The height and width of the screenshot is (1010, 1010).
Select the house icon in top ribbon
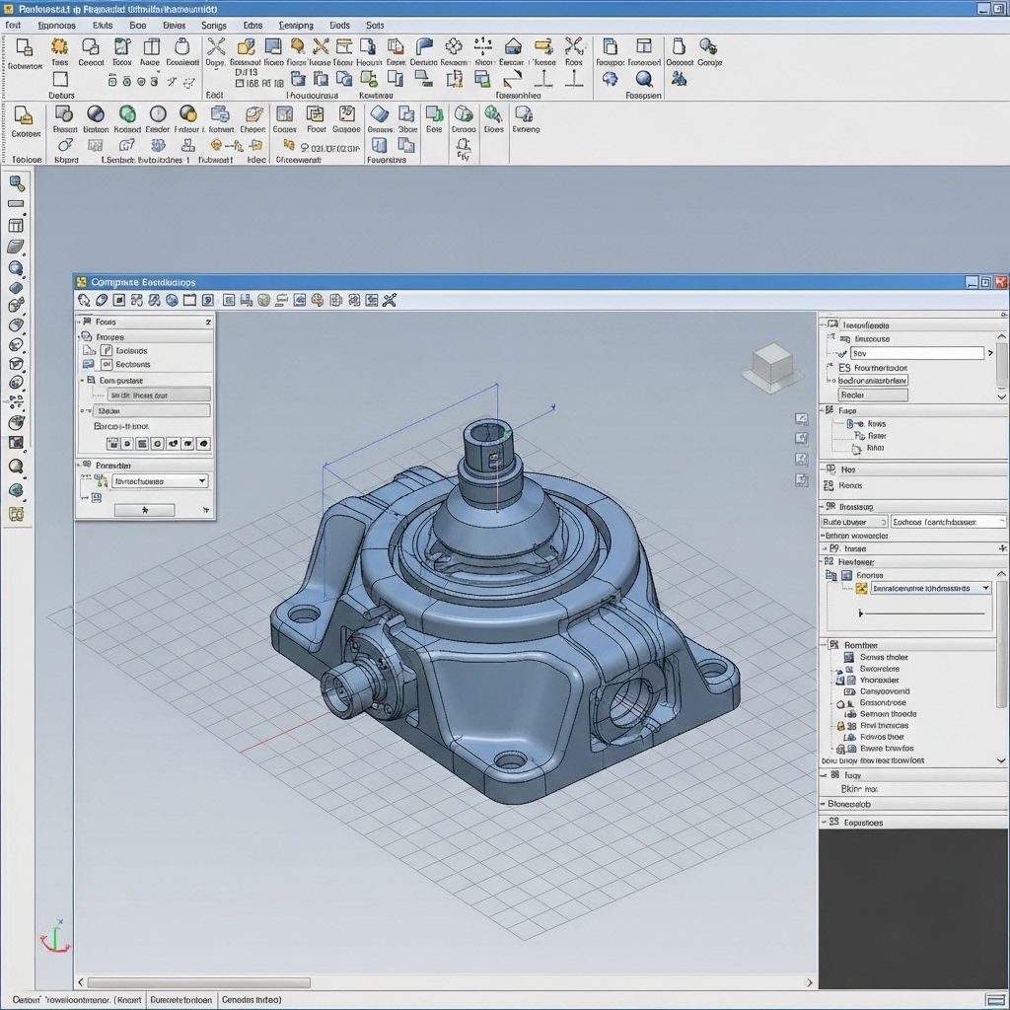pyautogui.click(x=512, y=46)
